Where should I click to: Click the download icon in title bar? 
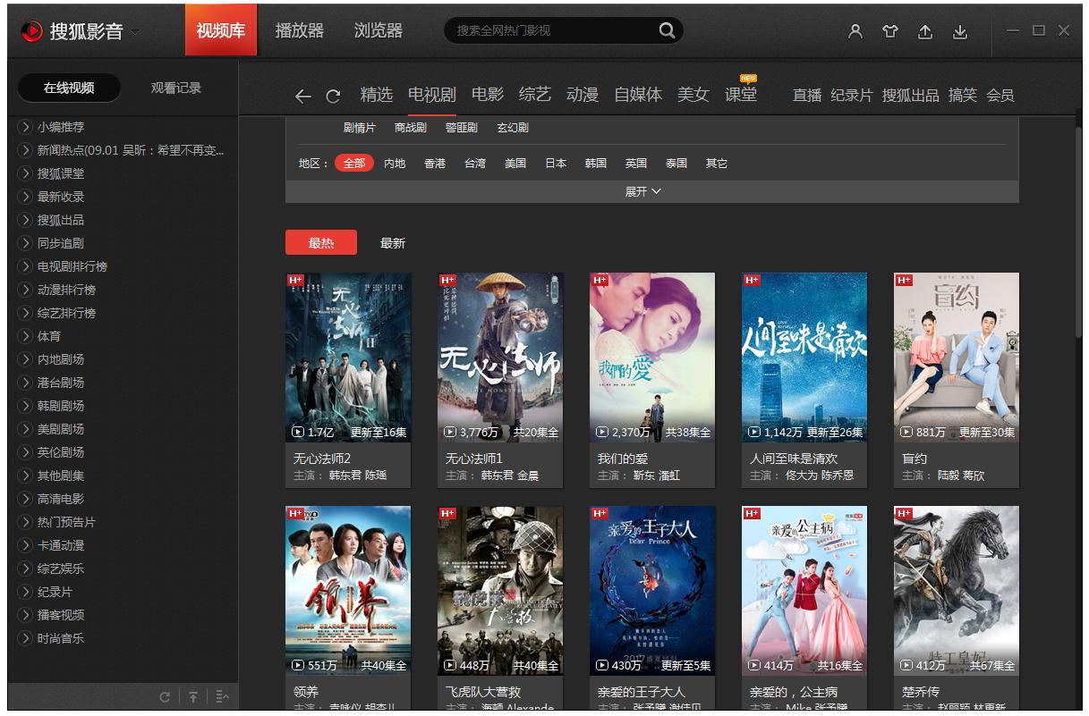[960, 31]
